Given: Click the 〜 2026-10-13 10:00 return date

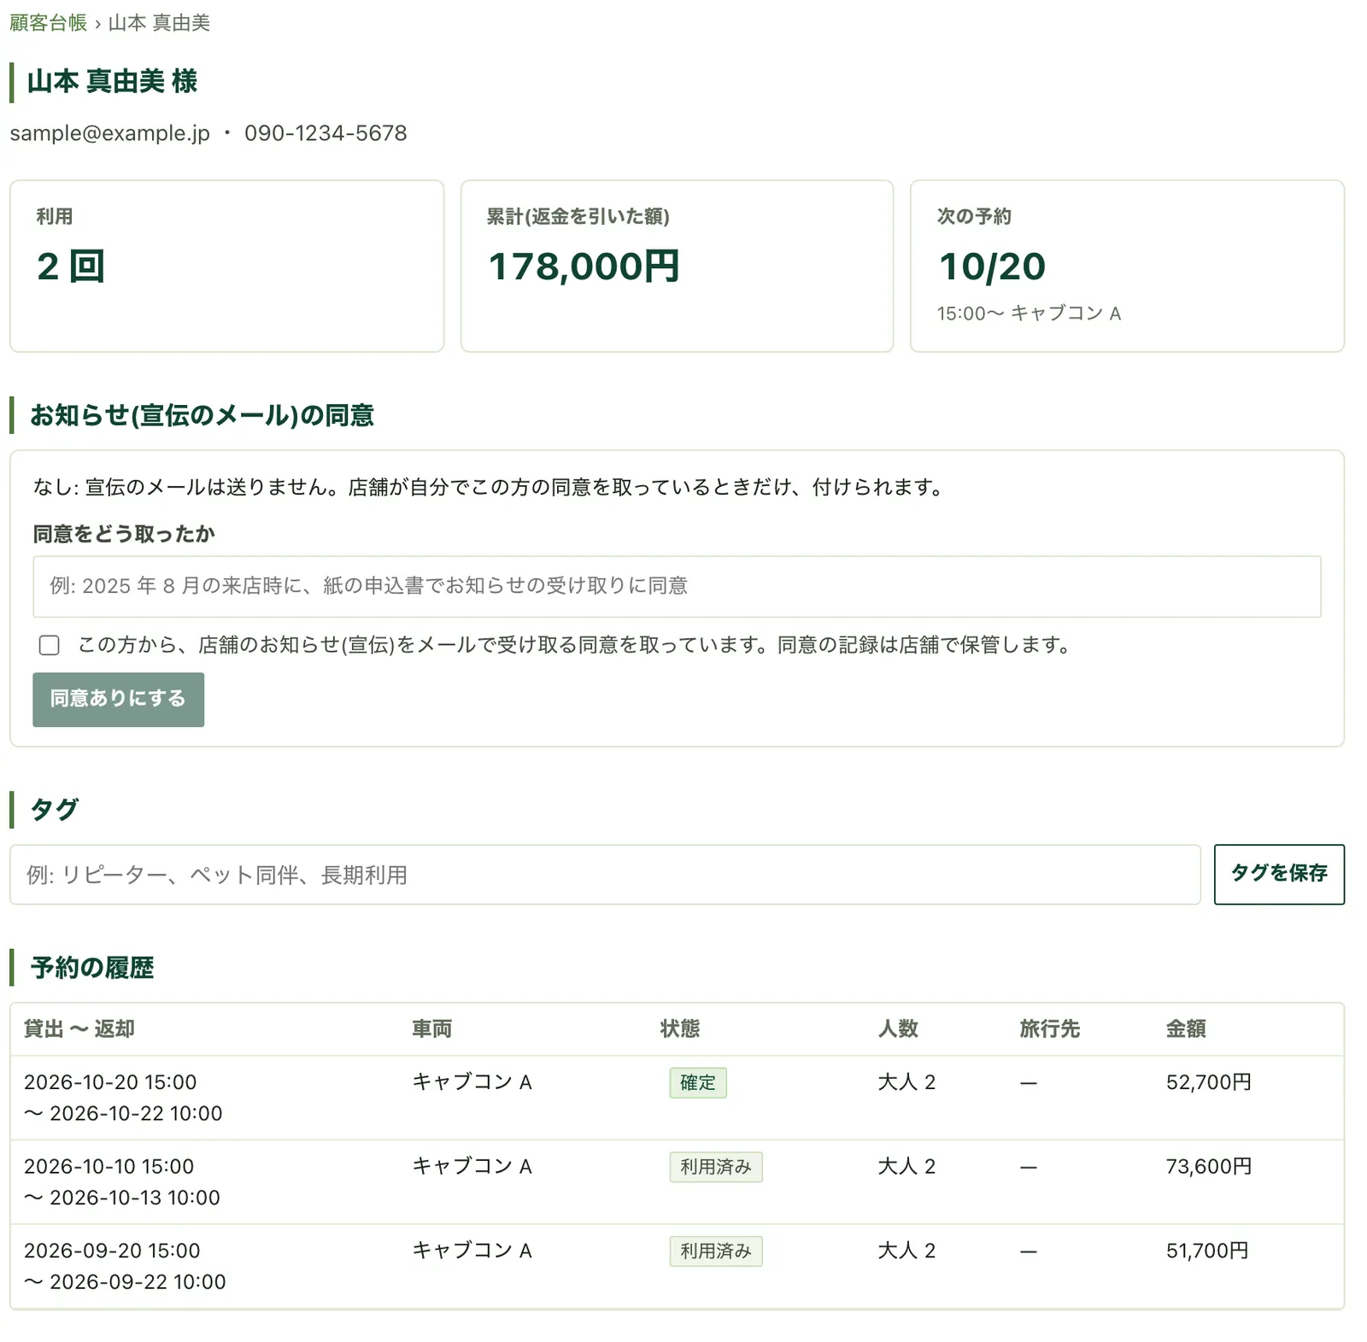Looking at the screenshot, I should tap(122, 1198).
